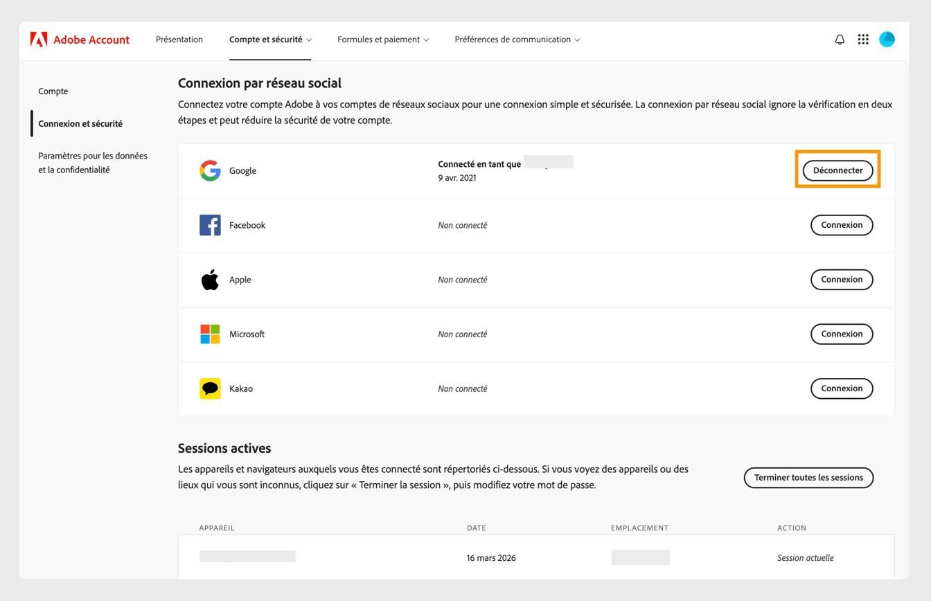The height and width of the screenshot is (601, 931).
Task: Click the Kakao chat bubble icon
Action: (210, 388)
